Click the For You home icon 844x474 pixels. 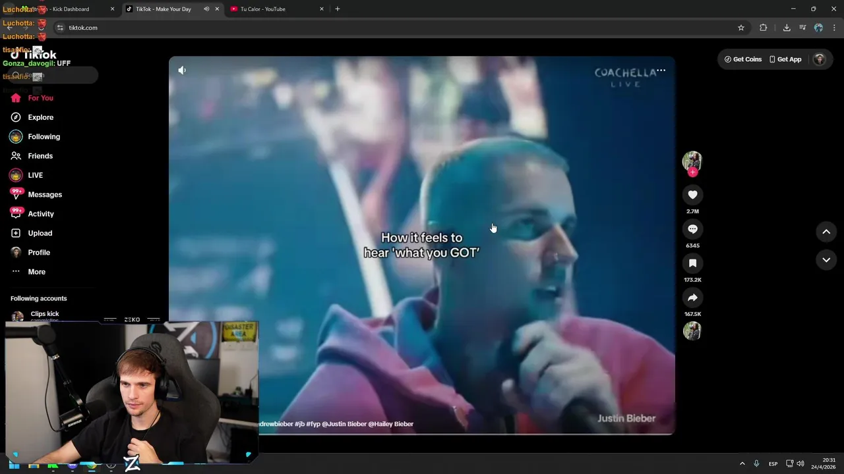(x=16, y=98)
